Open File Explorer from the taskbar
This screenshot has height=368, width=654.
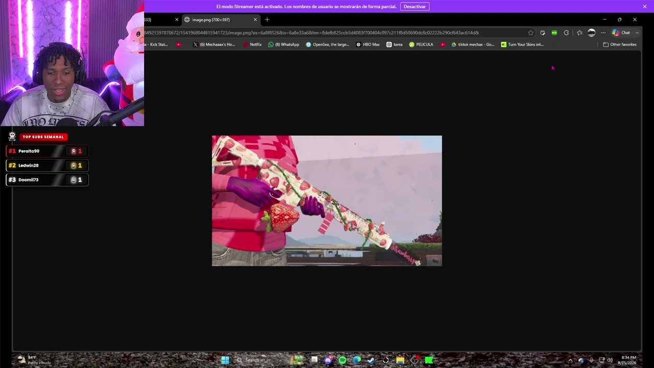[x=400, y=360]
